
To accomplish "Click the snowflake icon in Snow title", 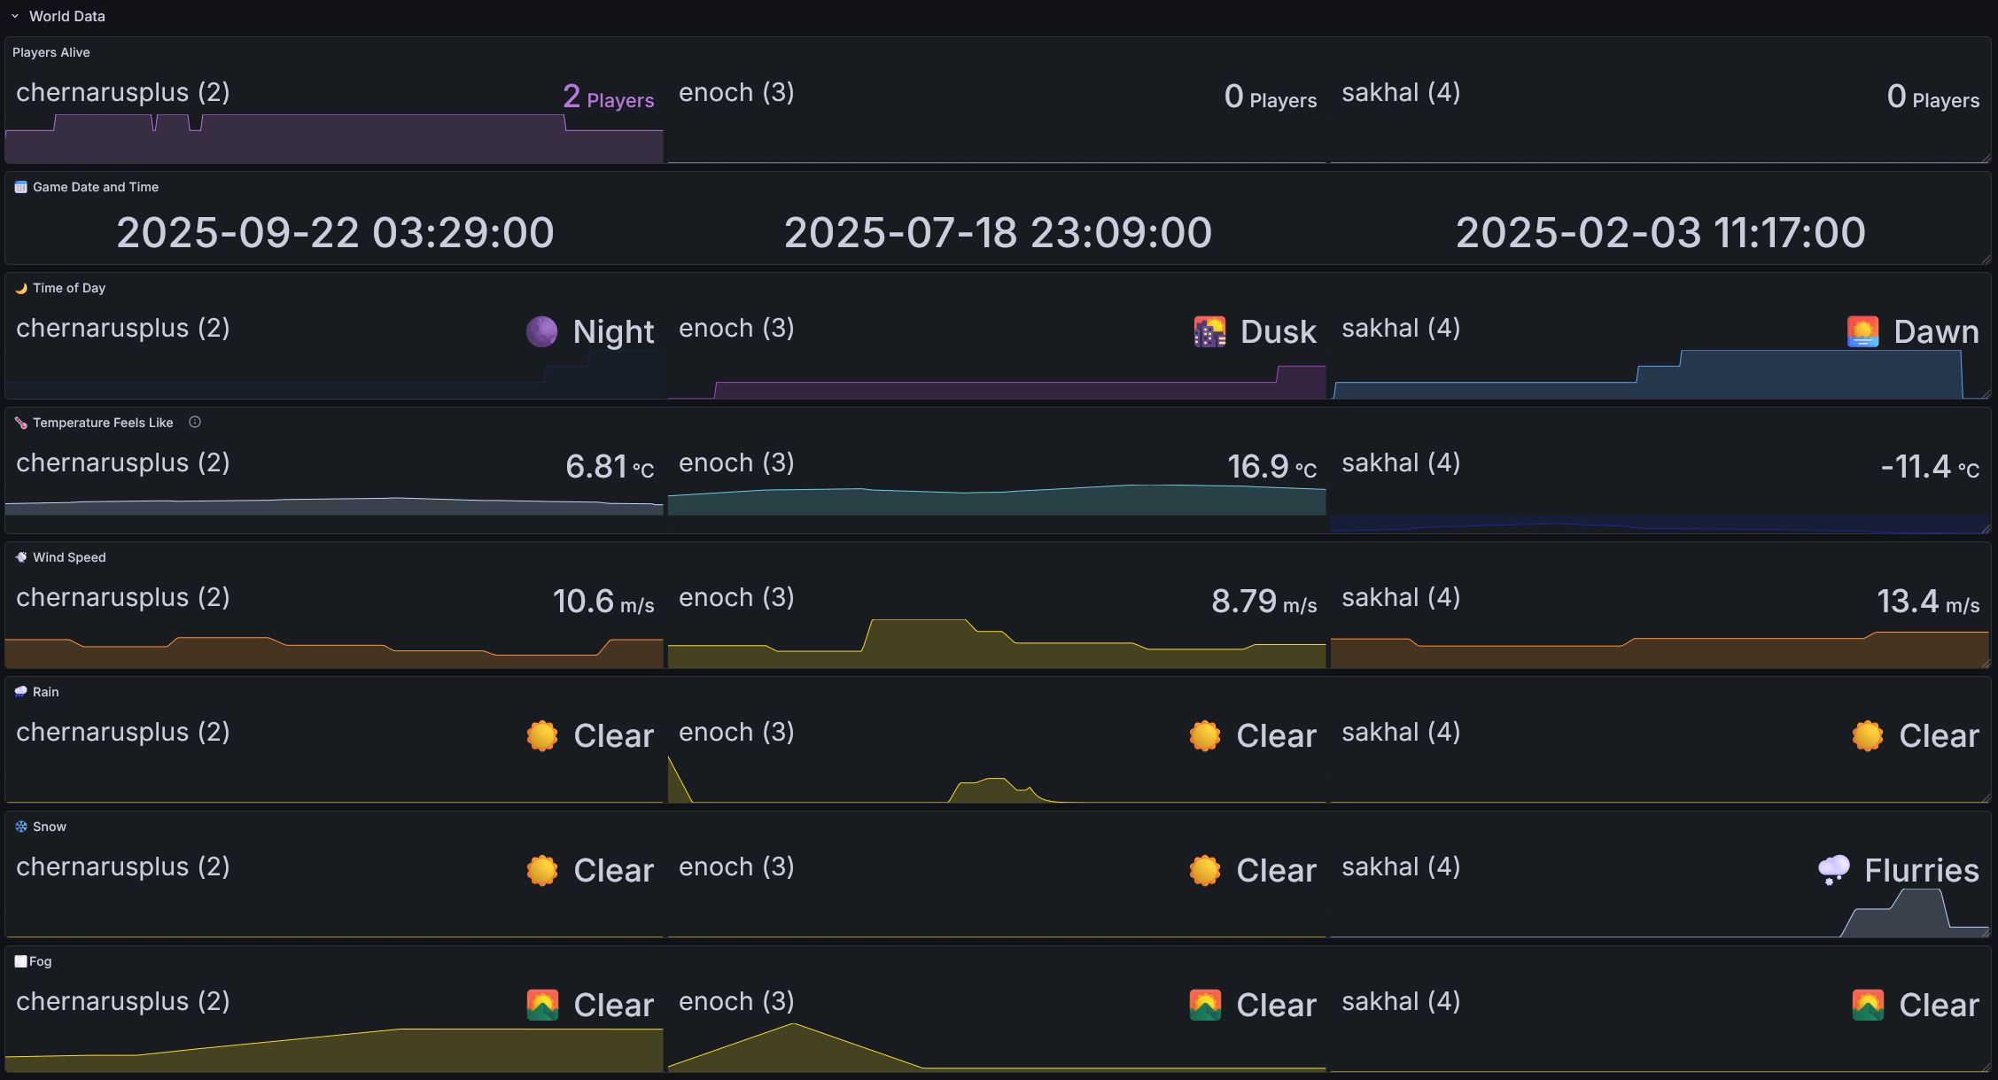I will click(x=21, y=827).
